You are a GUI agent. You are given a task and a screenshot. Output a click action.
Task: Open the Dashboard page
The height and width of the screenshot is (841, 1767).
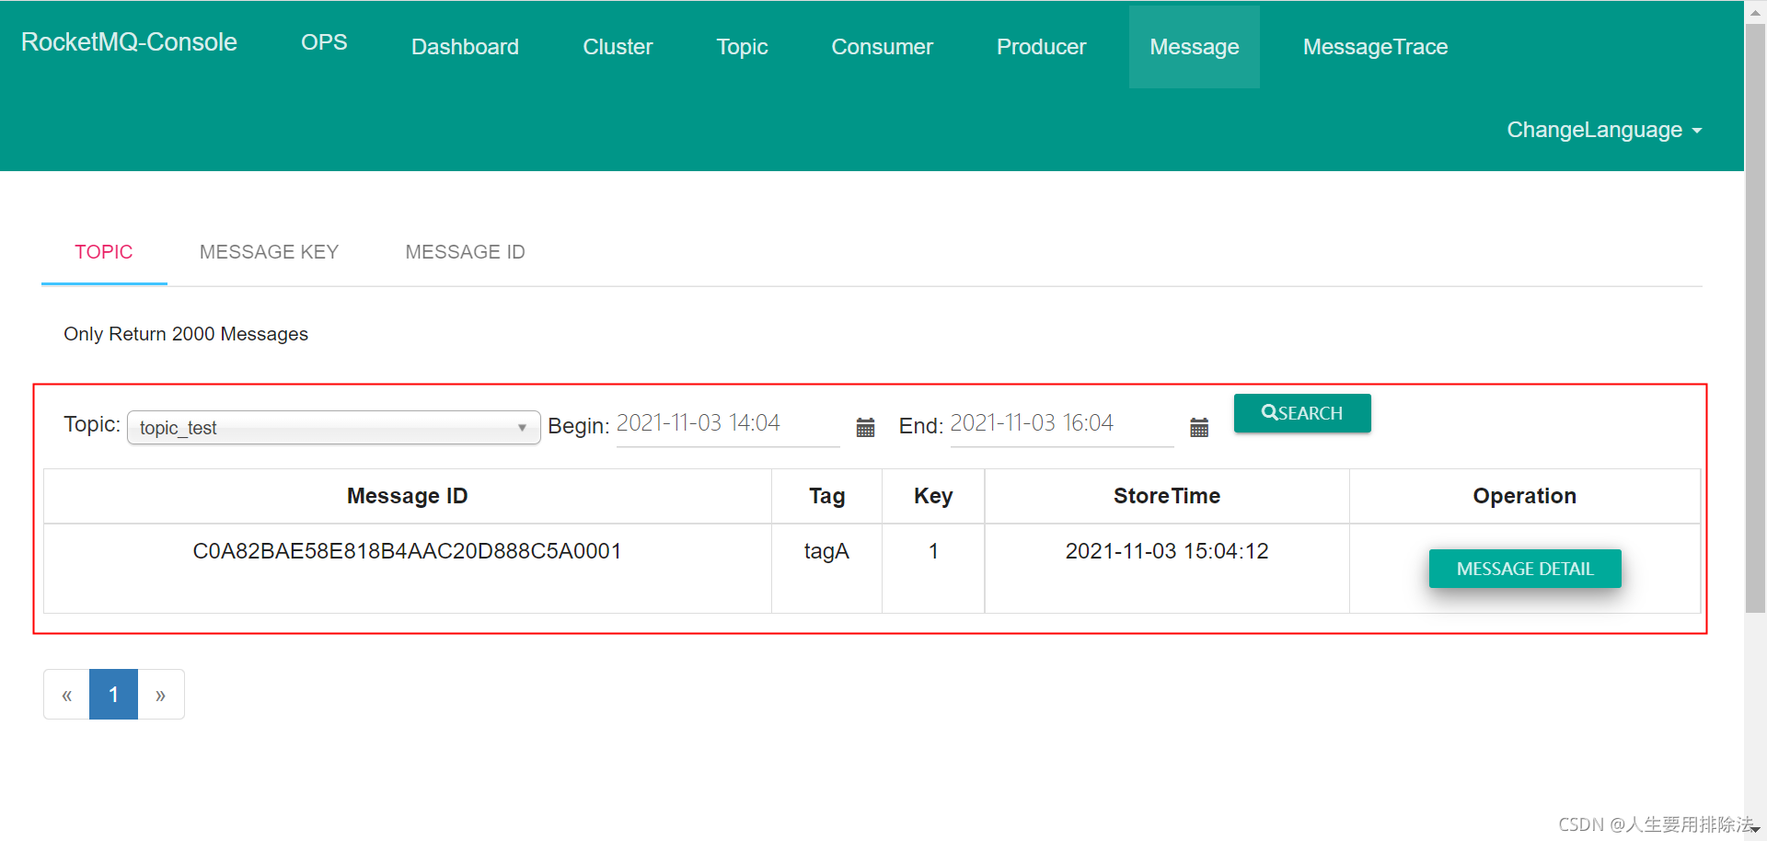click(465, 47)
